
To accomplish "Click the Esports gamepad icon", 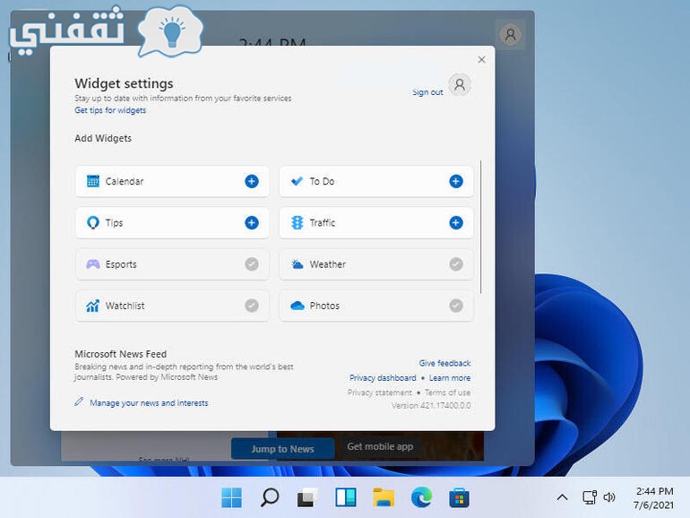I will click(93, 264).
